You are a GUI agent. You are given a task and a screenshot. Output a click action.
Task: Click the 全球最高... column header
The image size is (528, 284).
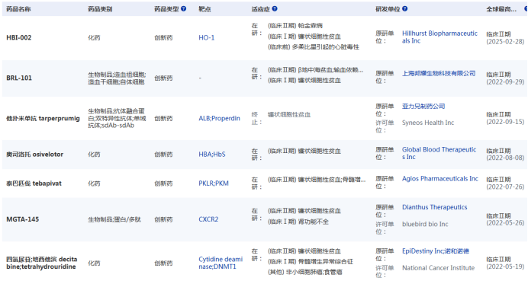click(x=501, y=9)
